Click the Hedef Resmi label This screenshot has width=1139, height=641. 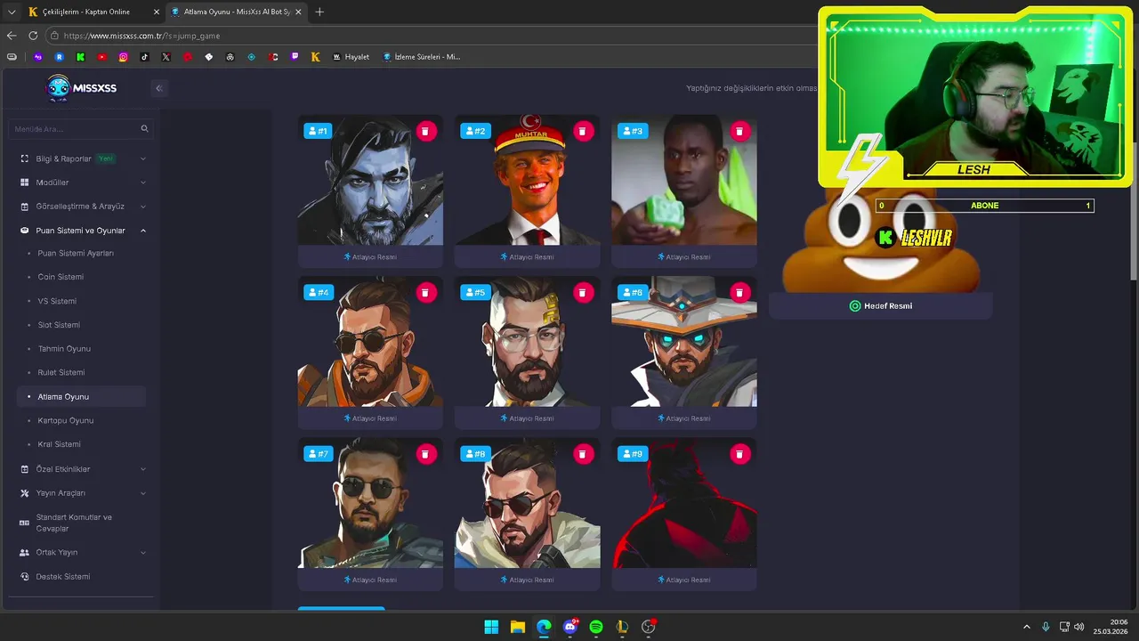[x=881, y=306]
